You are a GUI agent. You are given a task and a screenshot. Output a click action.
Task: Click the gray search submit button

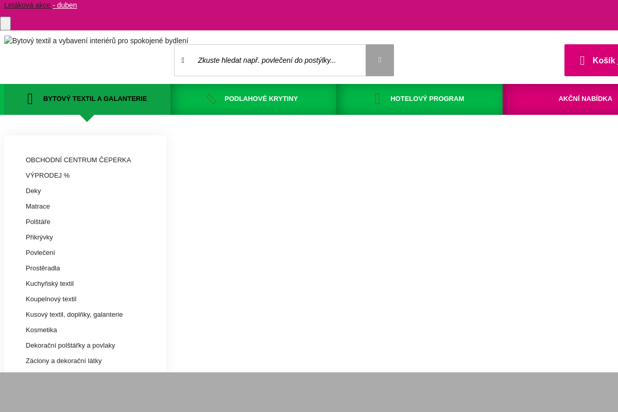point(380,60)
